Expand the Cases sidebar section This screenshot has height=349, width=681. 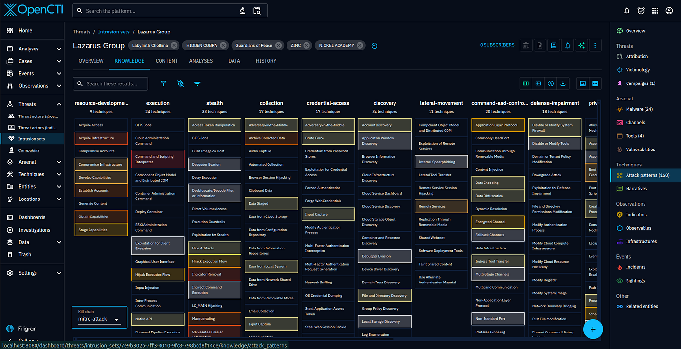59,62
